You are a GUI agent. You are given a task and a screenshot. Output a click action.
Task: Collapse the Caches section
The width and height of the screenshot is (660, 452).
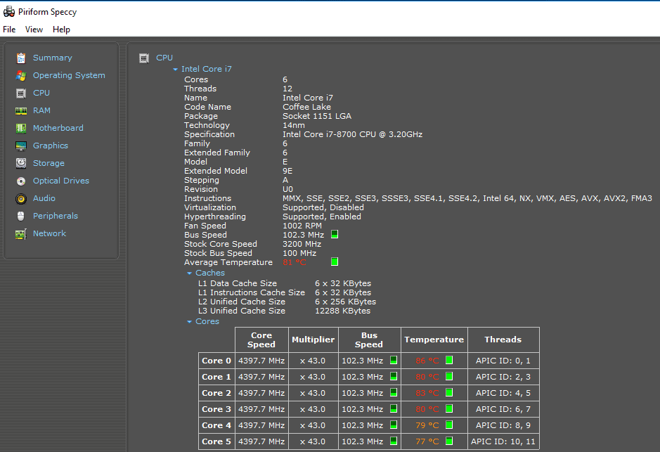click(189, 273)
